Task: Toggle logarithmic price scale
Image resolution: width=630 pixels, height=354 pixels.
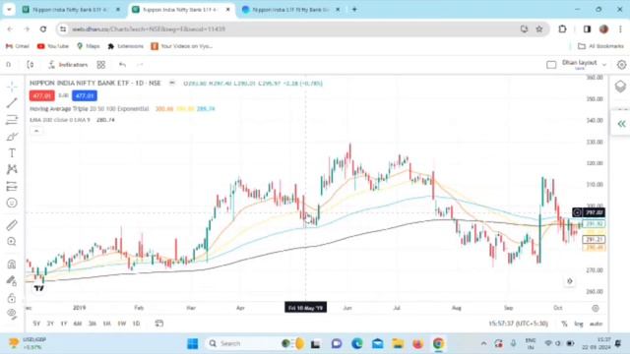Action: (579, 324)
